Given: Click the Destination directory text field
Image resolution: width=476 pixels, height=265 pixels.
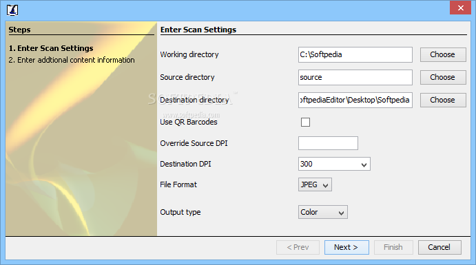Looking at the screenshot, I should click(x=355, y=100).
